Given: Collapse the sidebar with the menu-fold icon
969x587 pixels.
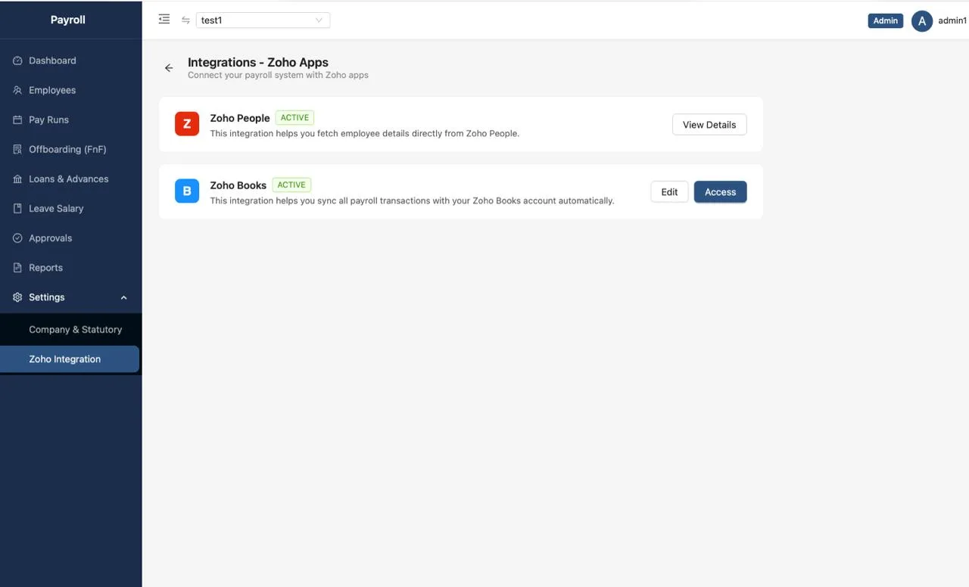Looking at the screenshot, I should tap(164, 20).
